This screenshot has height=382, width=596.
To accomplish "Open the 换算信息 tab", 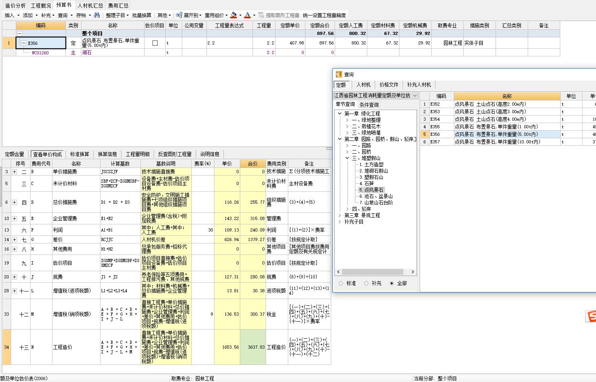I will click(x=108, y=154).
